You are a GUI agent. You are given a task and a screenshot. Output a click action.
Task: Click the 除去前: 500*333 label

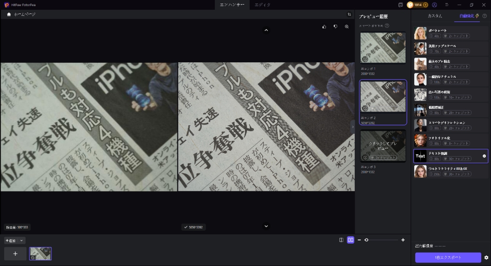pyautogui.click(x=17, y=227)
